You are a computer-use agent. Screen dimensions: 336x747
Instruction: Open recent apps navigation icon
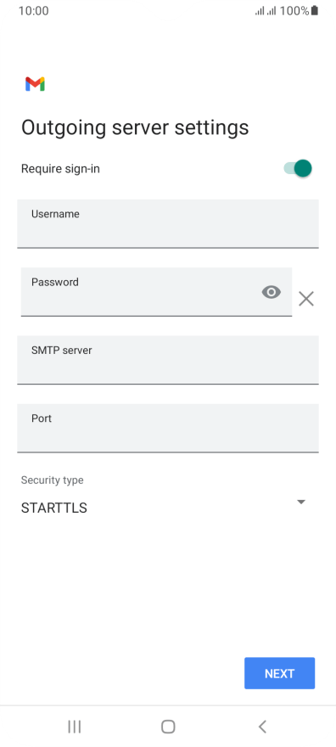pos(75,726)
